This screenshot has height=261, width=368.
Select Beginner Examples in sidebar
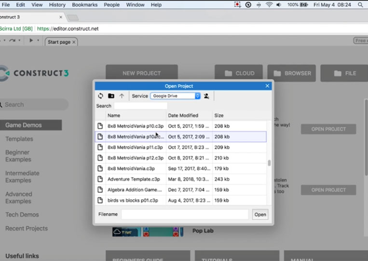18,156
